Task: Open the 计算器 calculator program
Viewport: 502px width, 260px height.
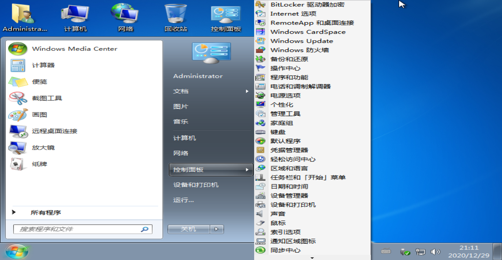Action: [x=84, y=65]
